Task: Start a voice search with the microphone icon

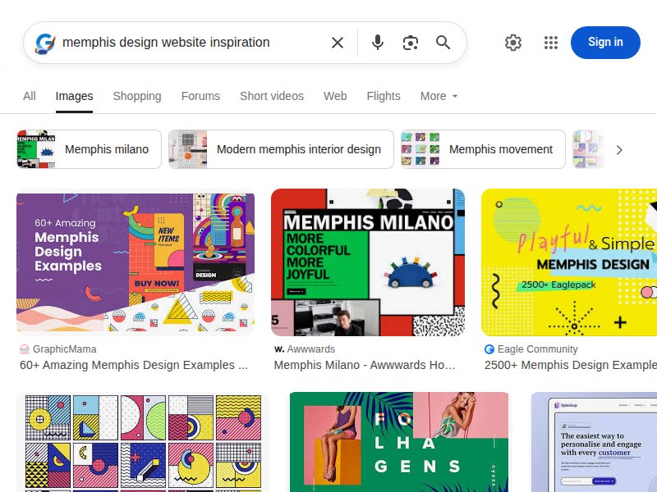Action: pos(378,43)
